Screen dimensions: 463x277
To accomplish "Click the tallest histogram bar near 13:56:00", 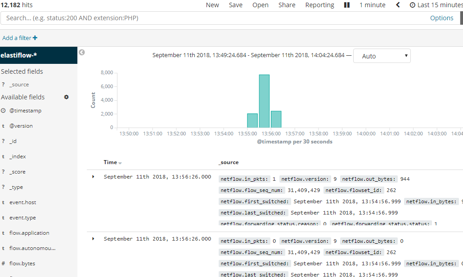I will [264, 101].
